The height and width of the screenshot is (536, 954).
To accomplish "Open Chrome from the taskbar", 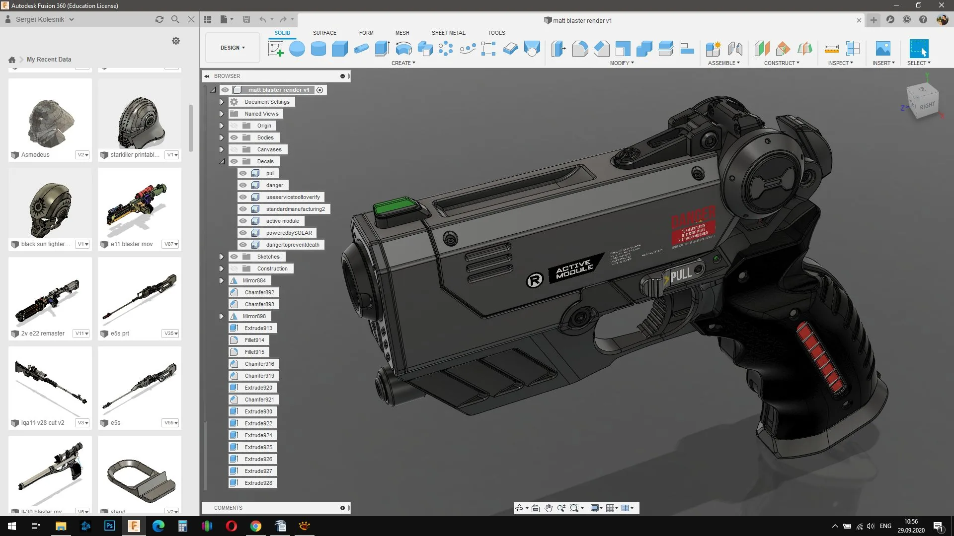I will tap(256, 526).
